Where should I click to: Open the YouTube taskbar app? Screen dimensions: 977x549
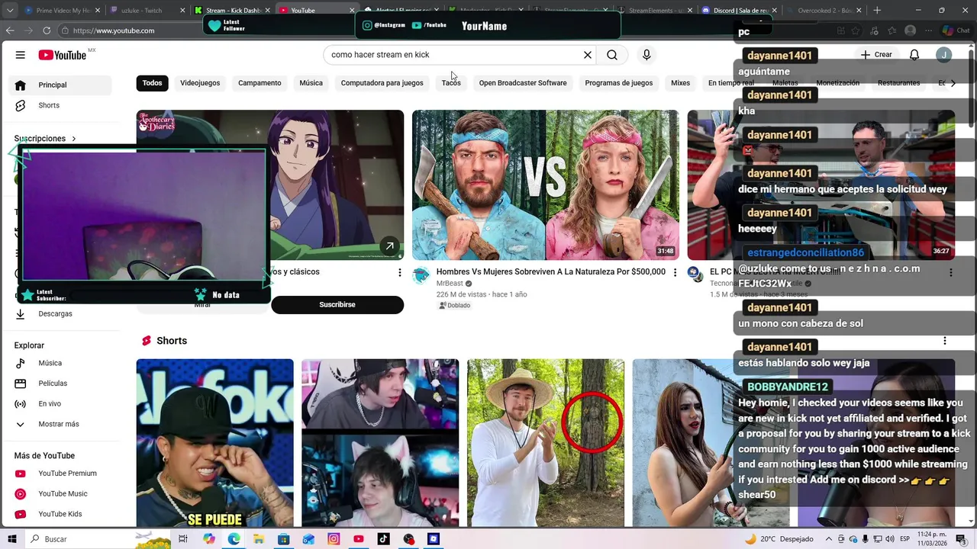pyautogui.click(x=359, y=539)
